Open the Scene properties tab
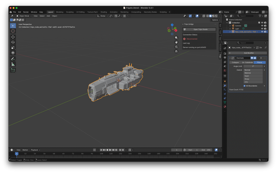The width and height of the screenshot is (277, 173). pos(225,66)
